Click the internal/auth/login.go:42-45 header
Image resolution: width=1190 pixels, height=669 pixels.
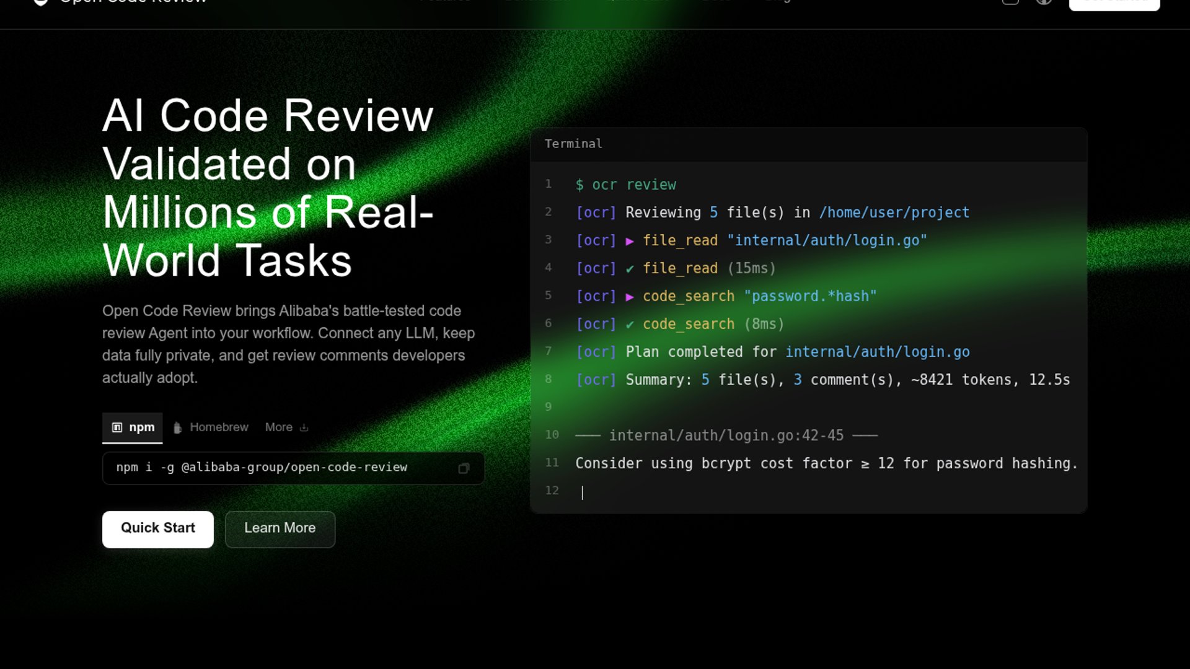[726, 435]
